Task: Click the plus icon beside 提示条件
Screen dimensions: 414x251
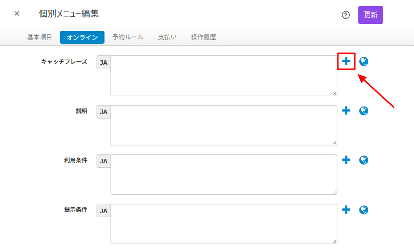Action: 346,210
